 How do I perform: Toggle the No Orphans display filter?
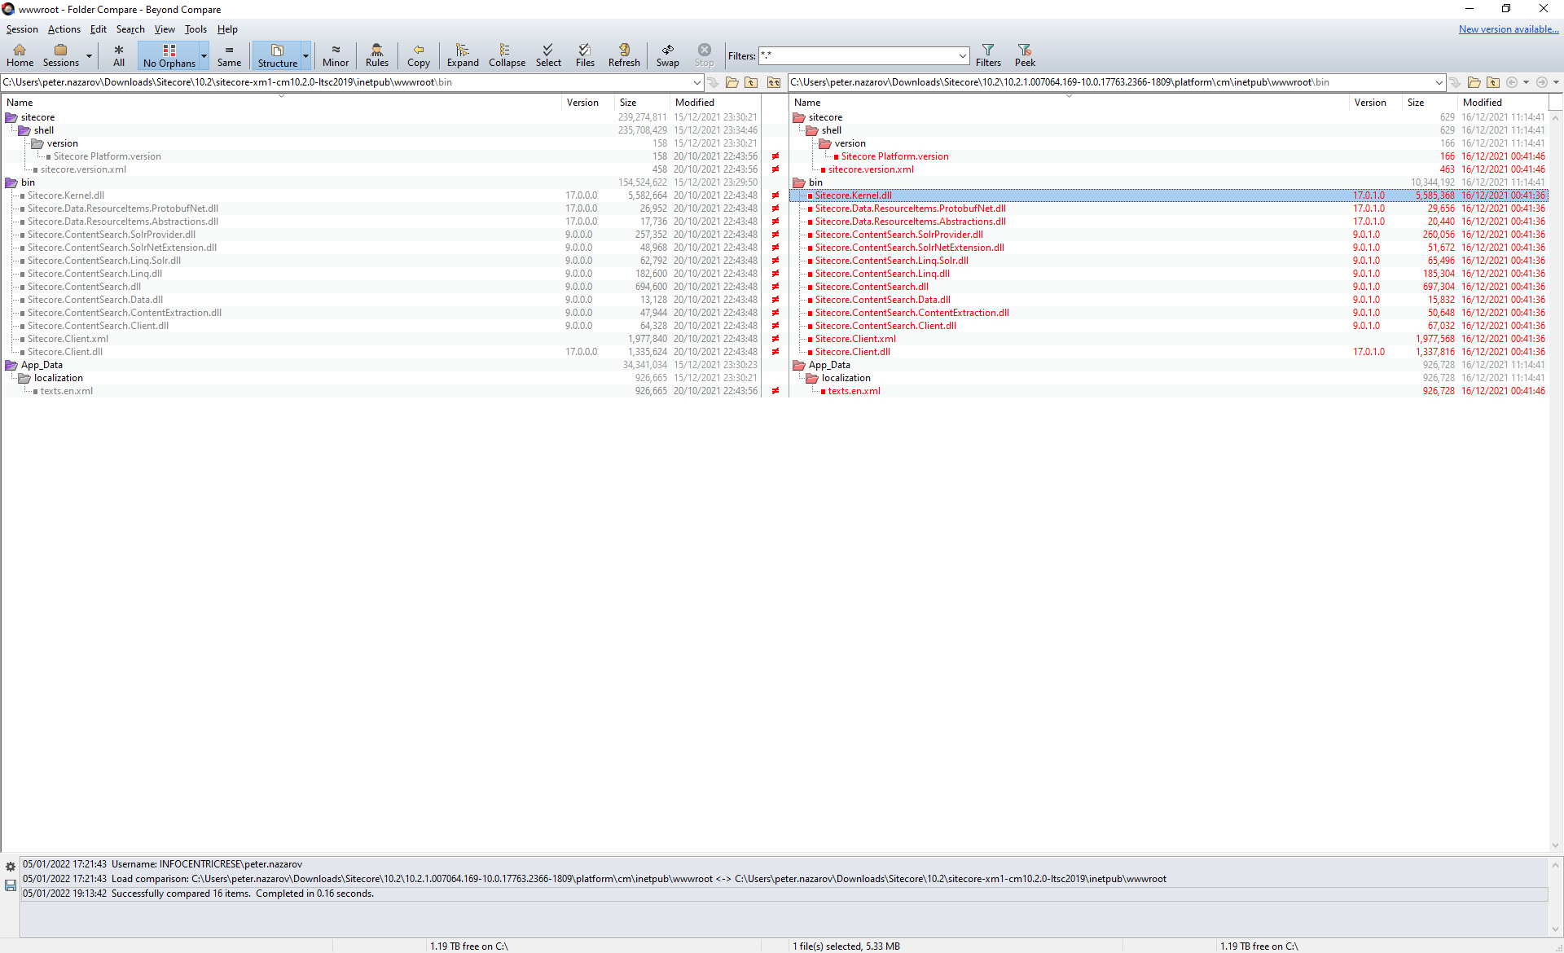point(169,55)
